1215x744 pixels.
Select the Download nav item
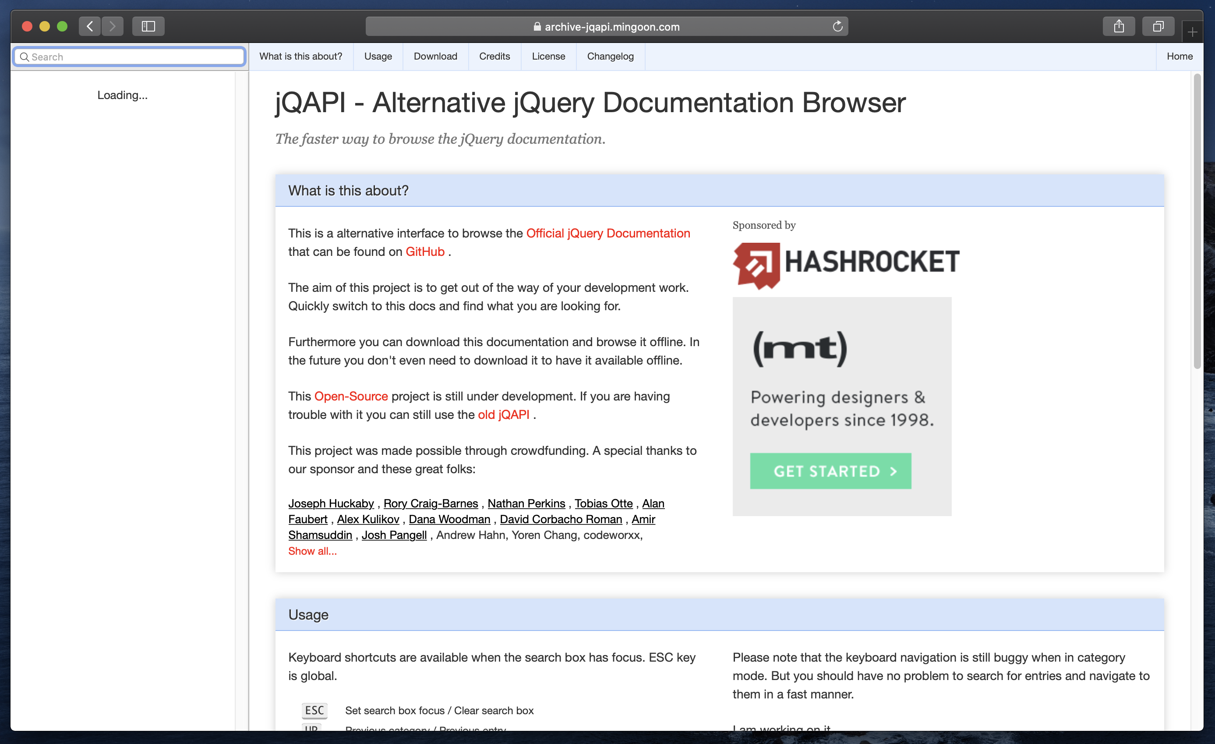point(435,56)
